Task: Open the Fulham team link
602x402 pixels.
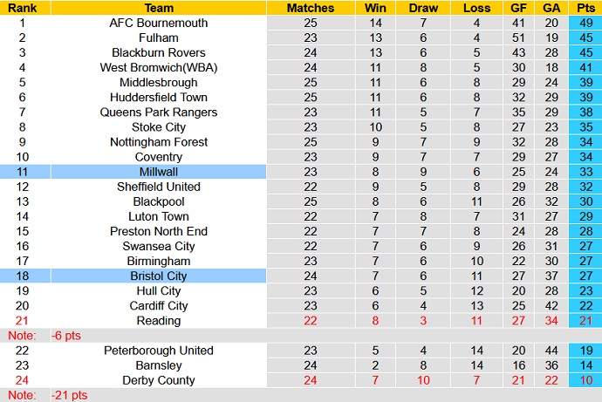Action: coord(158,37)
